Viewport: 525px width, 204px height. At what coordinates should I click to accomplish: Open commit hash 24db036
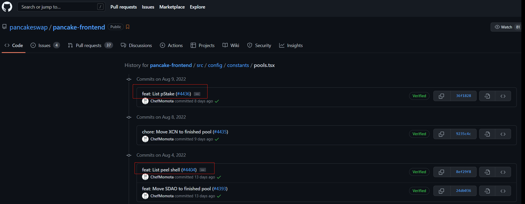(x=463, y=191)
